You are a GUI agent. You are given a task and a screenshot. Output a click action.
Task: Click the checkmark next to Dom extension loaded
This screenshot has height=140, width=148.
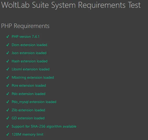coord(8,45)
